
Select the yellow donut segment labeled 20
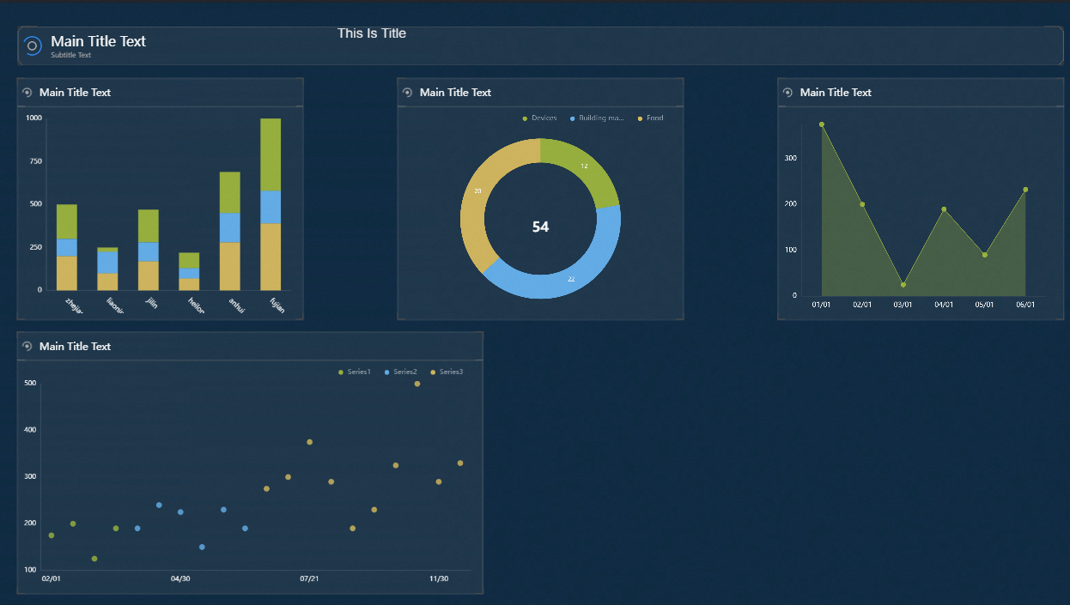pyautogui.click(x=477, y=191)
